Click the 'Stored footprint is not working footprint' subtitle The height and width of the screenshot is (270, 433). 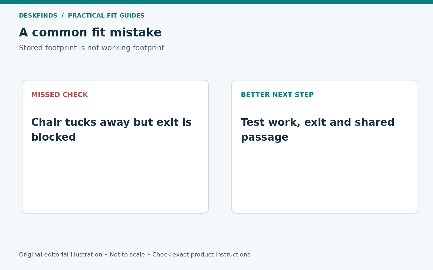click(x=91, y=48)
